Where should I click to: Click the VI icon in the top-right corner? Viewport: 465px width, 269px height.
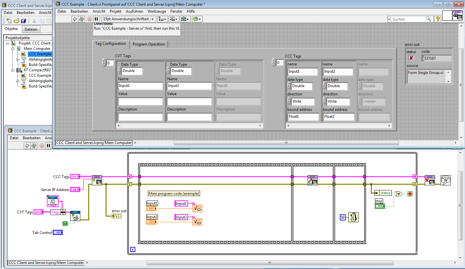[x=458, y=15]
